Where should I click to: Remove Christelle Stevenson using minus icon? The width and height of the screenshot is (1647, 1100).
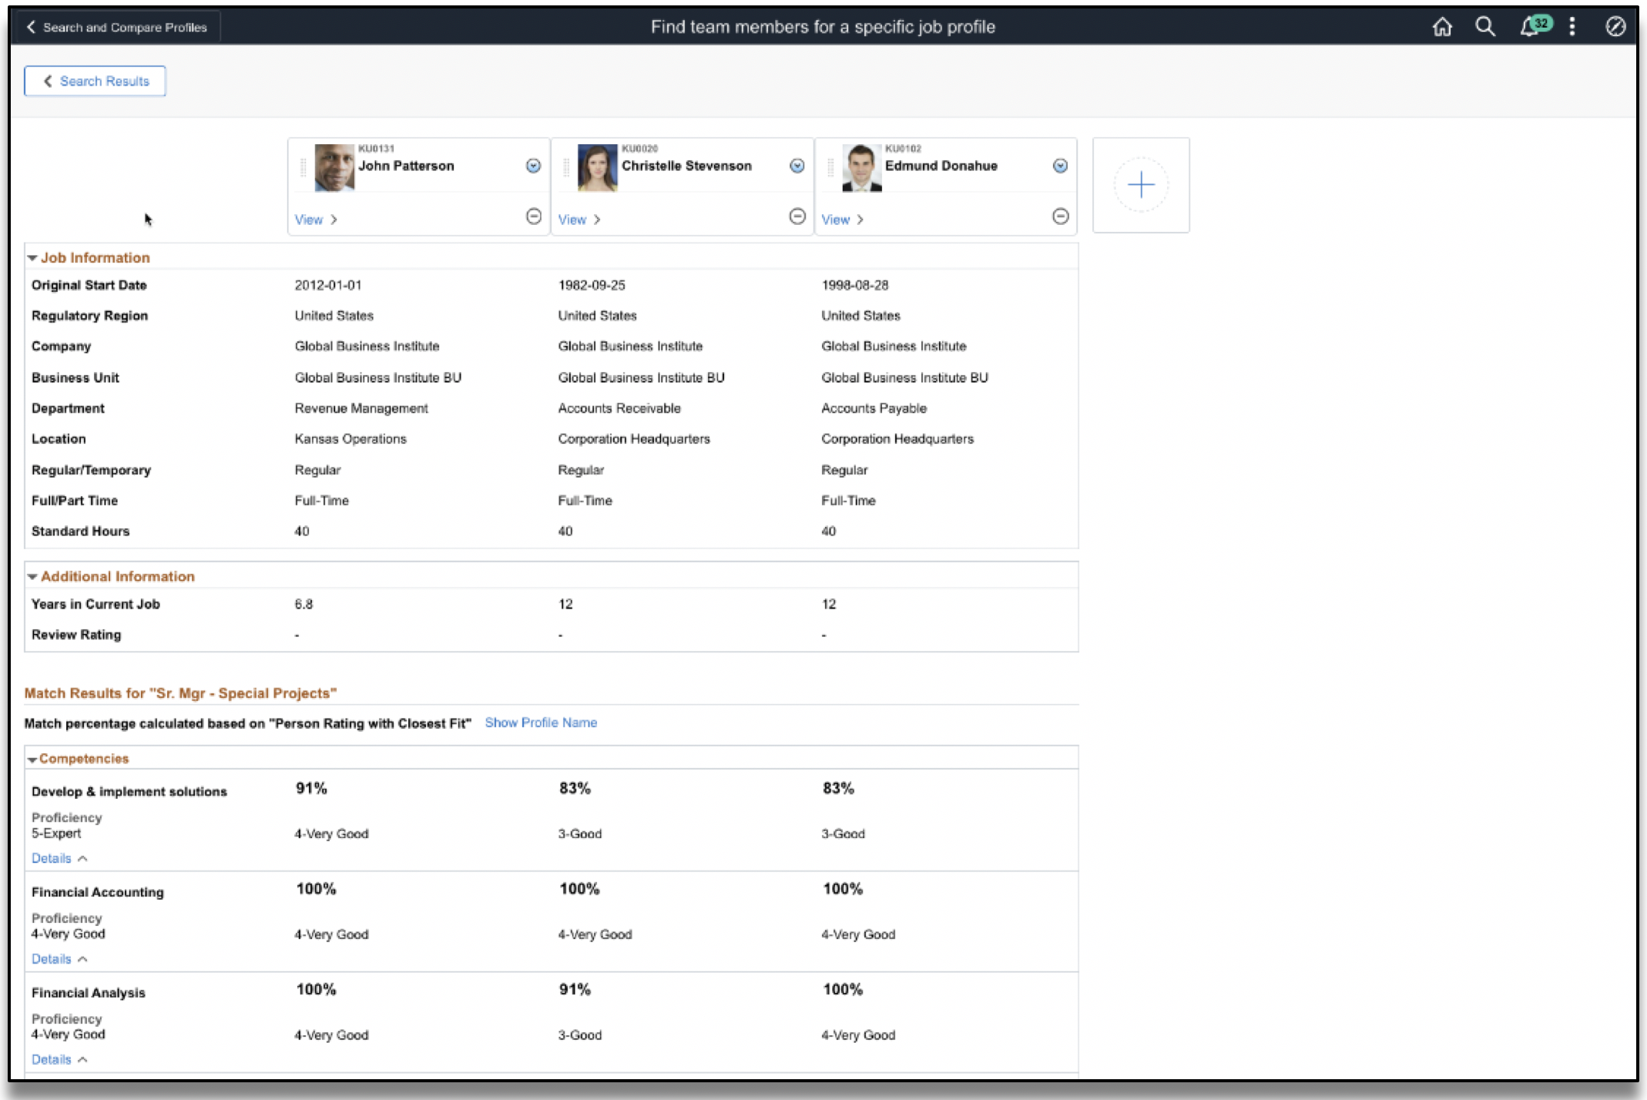pos(797,216)
